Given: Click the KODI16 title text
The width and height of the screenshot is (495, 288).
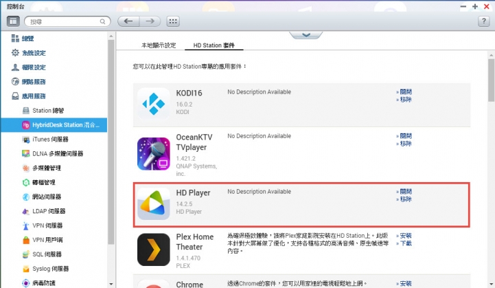Looking at the screenshot, I should tap(189, 93).
